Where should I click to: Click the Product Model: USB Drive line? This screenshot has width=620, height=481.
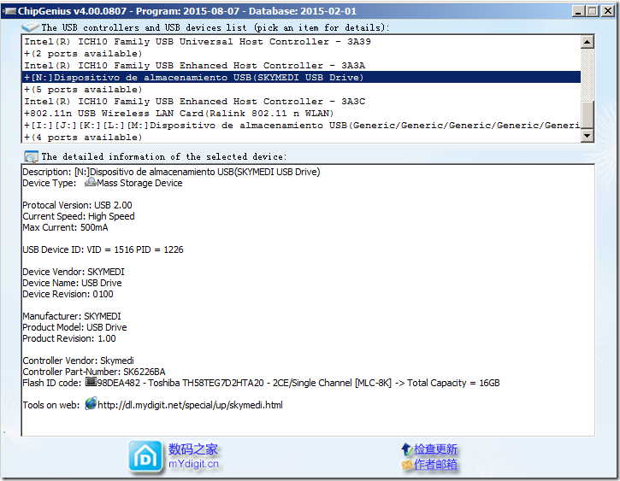coord(74,327)
